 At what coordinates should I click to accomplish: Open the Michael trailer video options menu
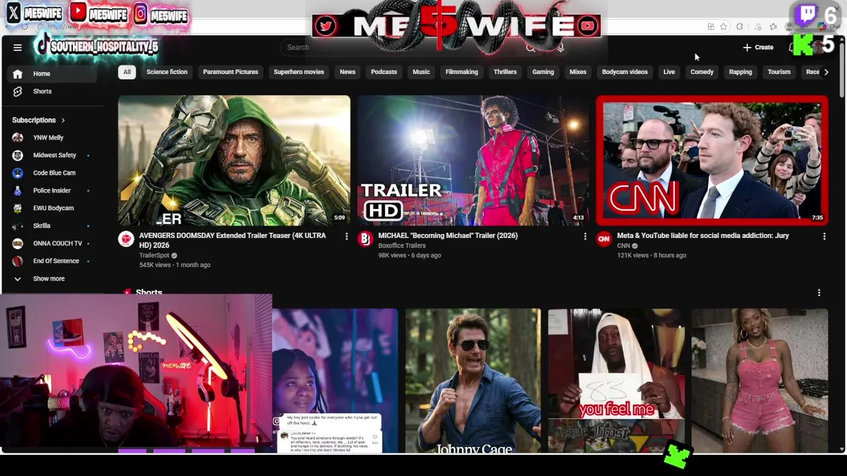tap(585, 236)
